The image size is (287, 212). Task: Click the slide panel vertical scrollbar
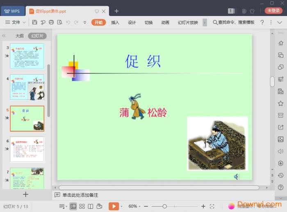point(48,91)
